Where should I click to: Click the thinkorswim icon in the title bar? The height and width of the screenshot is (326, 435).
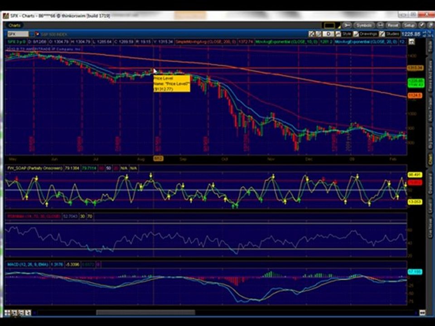[6, 16]
